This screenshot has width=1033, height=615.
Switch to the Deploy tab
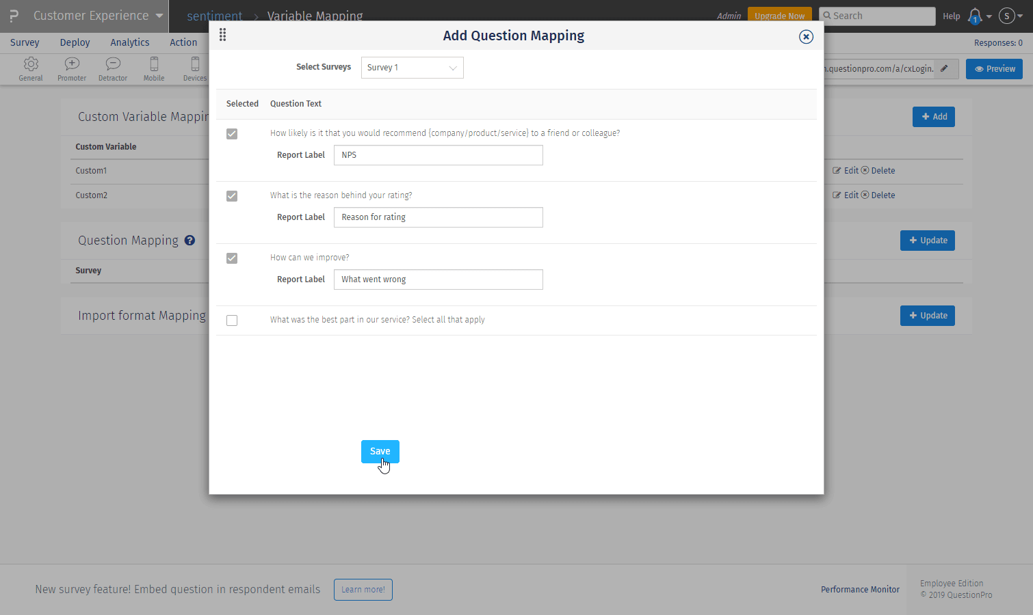(75, 42)
